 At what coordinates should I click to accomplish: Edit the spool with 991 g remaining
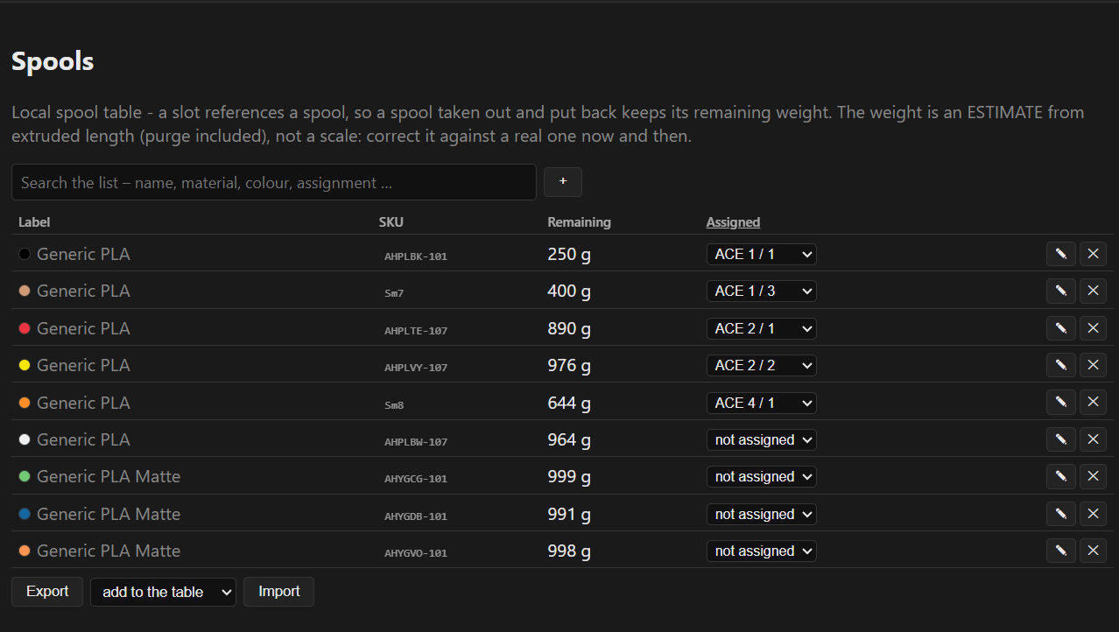pyautogui.click(x=1061, y=514)
